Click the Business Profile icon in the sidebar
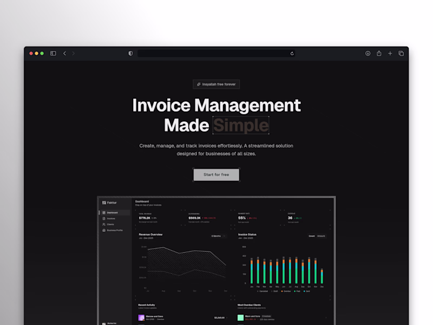433x325 pixels. coord(104,230)
